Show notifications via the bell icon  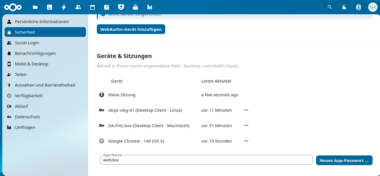[344, 7]
